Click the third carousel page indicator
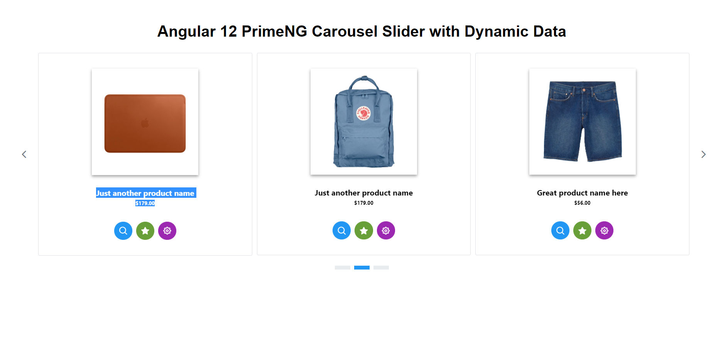The width and height of the screenshot is (728, 364). tap(381, 268)
